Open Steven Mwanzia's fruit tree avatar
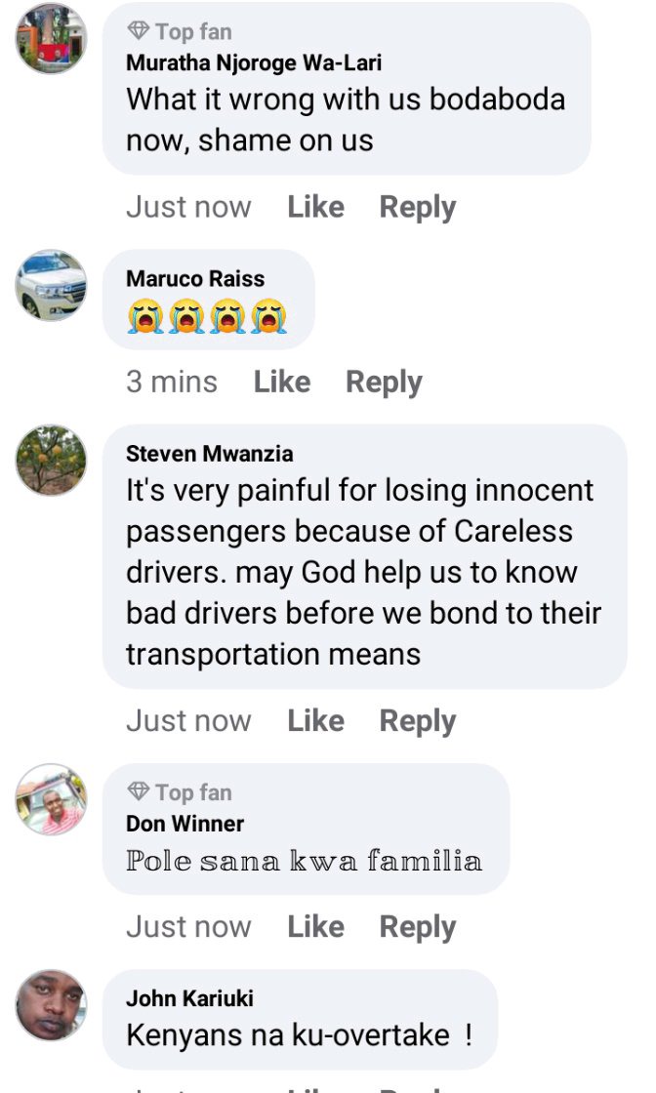This screenshot has height=1093, width=656. coord(51,460)
